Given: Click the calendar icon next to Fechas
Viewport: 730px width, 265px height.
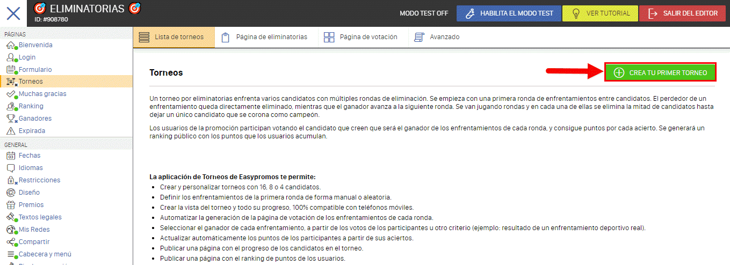Looking at the screenshot, I should point(11,156).
